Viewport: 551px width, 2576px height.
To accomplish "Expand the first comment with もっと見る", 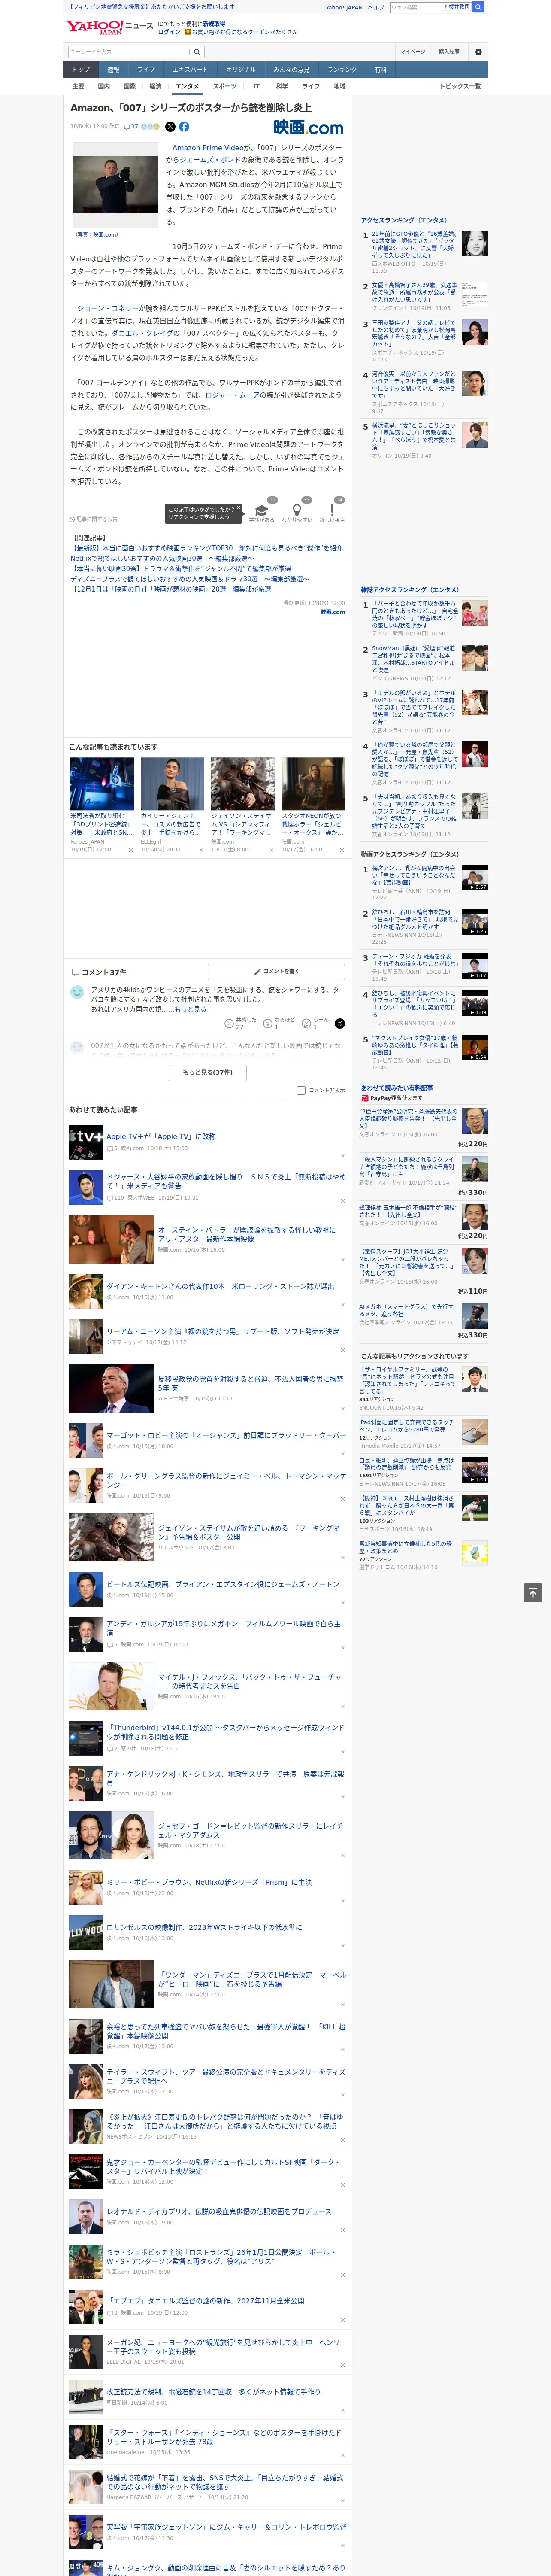I will (x=190, y=1009).
